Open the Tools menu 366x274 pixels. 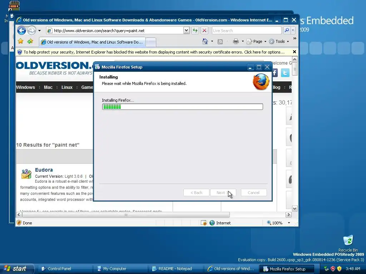pyautogui.click(x=279, y=41)
